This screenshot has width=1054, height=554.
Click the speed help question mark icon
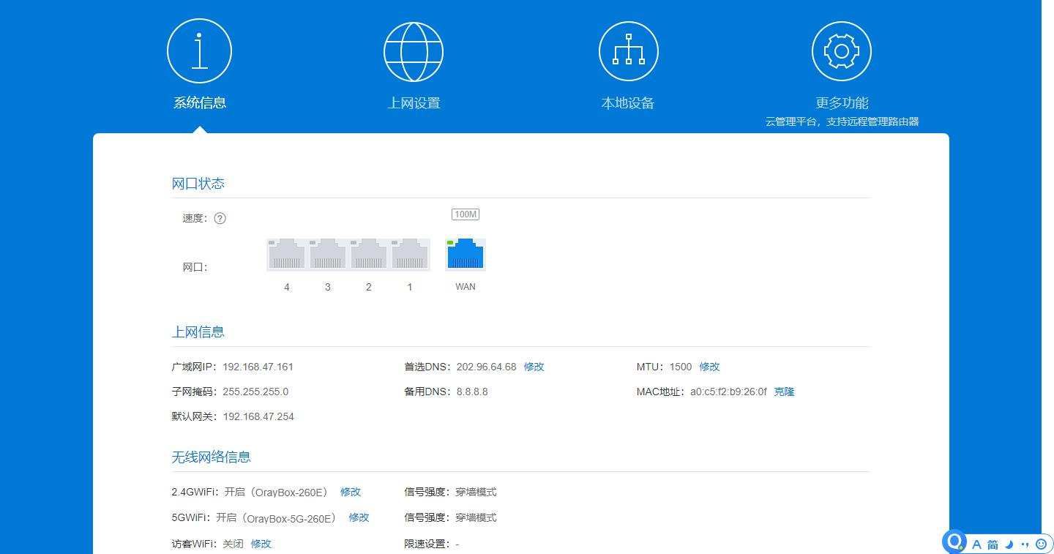point(220,218)
